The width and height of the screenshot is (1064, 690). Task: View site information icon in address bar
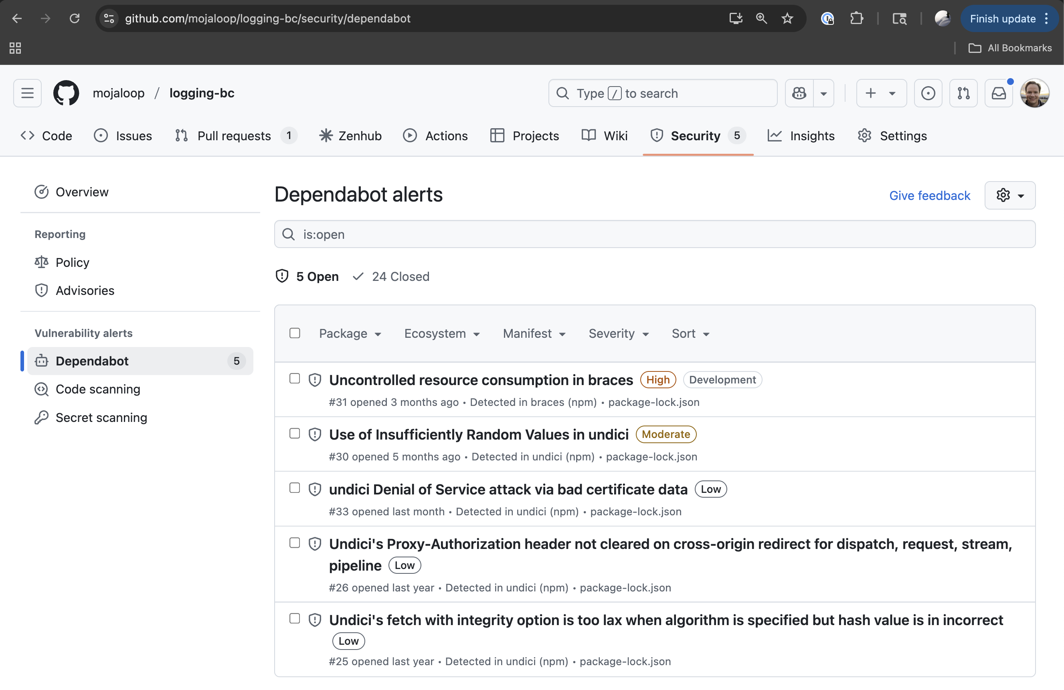[109, 18]
